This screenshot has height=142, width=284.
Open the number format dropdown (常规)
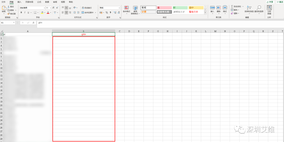pyautogui.click(x=119, y=8)
